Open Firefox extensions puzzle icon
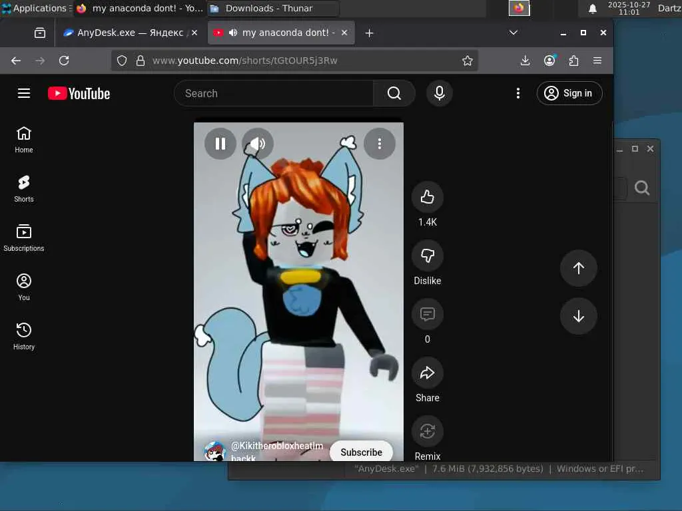Image resolution: width=682 pixels, height=511 pixels. point(573,61)
